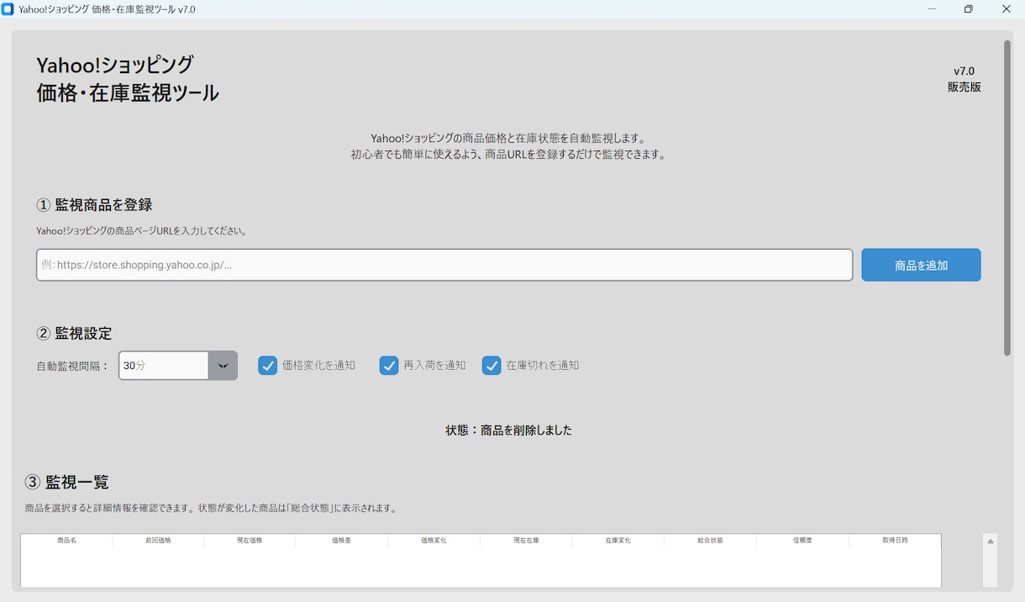Sort by the 価格差 column header
This screenshot has width=1025, height=602.
pos(341,540)
